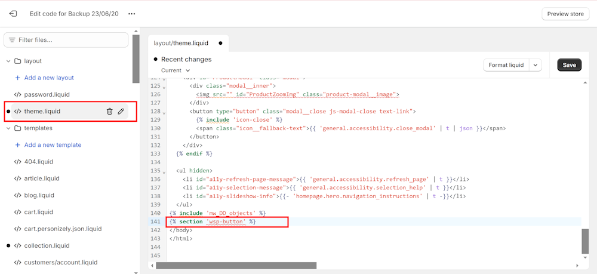Open cart.liquid from the file list

coord(38,212)
